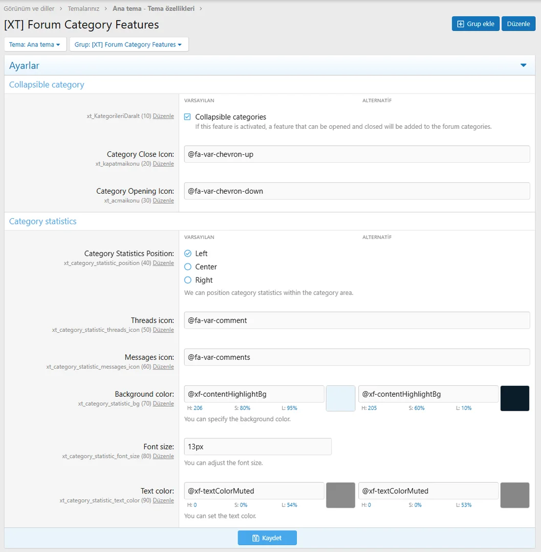This screenshot has height=552, width=541.
Task: Click the Düzenle button top right
Action: point(518,24)
